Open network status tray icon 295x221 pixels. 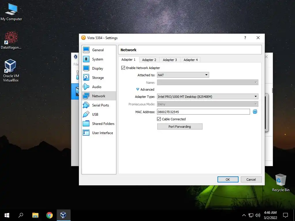(251, 215)
